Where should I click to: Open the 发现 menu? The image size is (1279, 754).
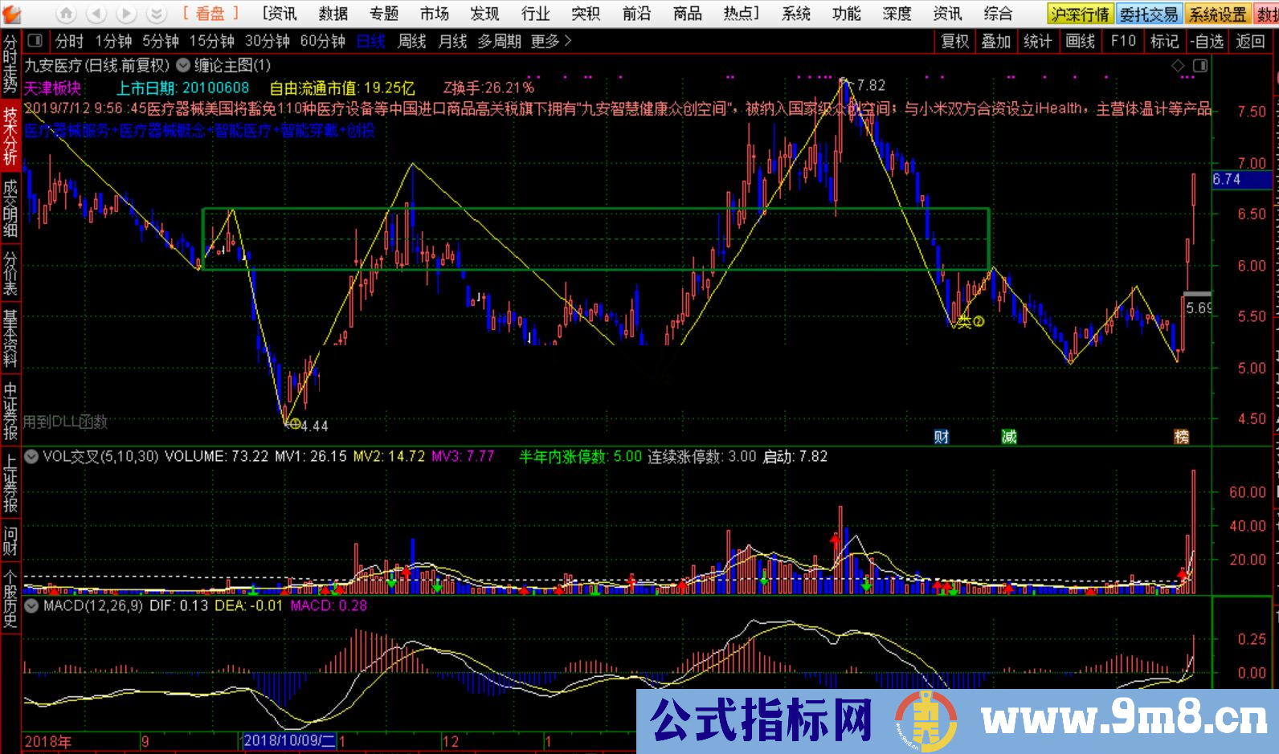coord(485,14)
